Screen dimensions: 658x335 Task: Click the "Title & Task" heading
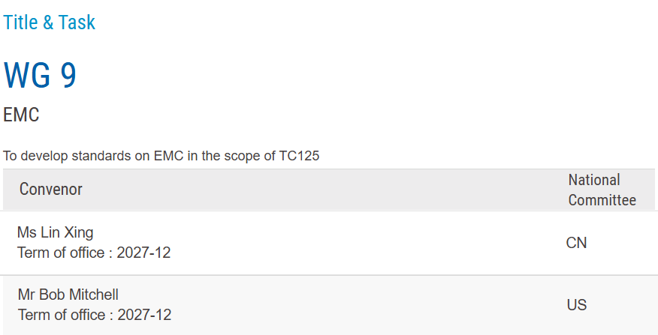(x=50, y=22)
